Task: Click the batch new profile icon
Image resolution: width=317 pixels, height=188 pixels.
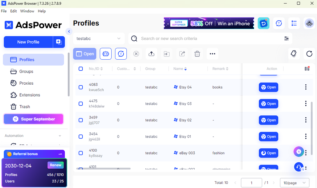Action: coord(59,42)
